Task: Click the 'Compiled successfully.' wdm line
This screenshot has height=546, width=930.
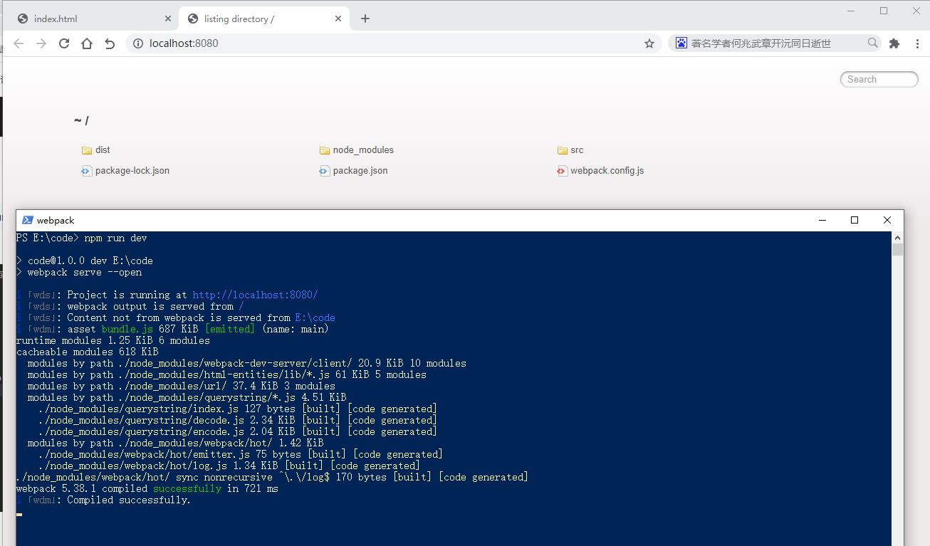Action: [104, 500]
